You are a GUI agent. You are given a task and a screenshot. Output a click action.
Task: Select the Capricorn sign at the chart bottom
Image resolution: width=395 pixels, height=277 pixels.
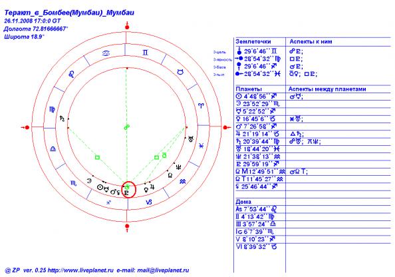[149, 202]
